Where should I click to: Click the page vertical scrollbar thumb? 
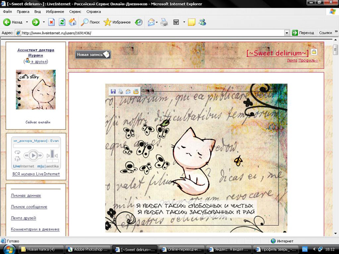tap(335, 50)
